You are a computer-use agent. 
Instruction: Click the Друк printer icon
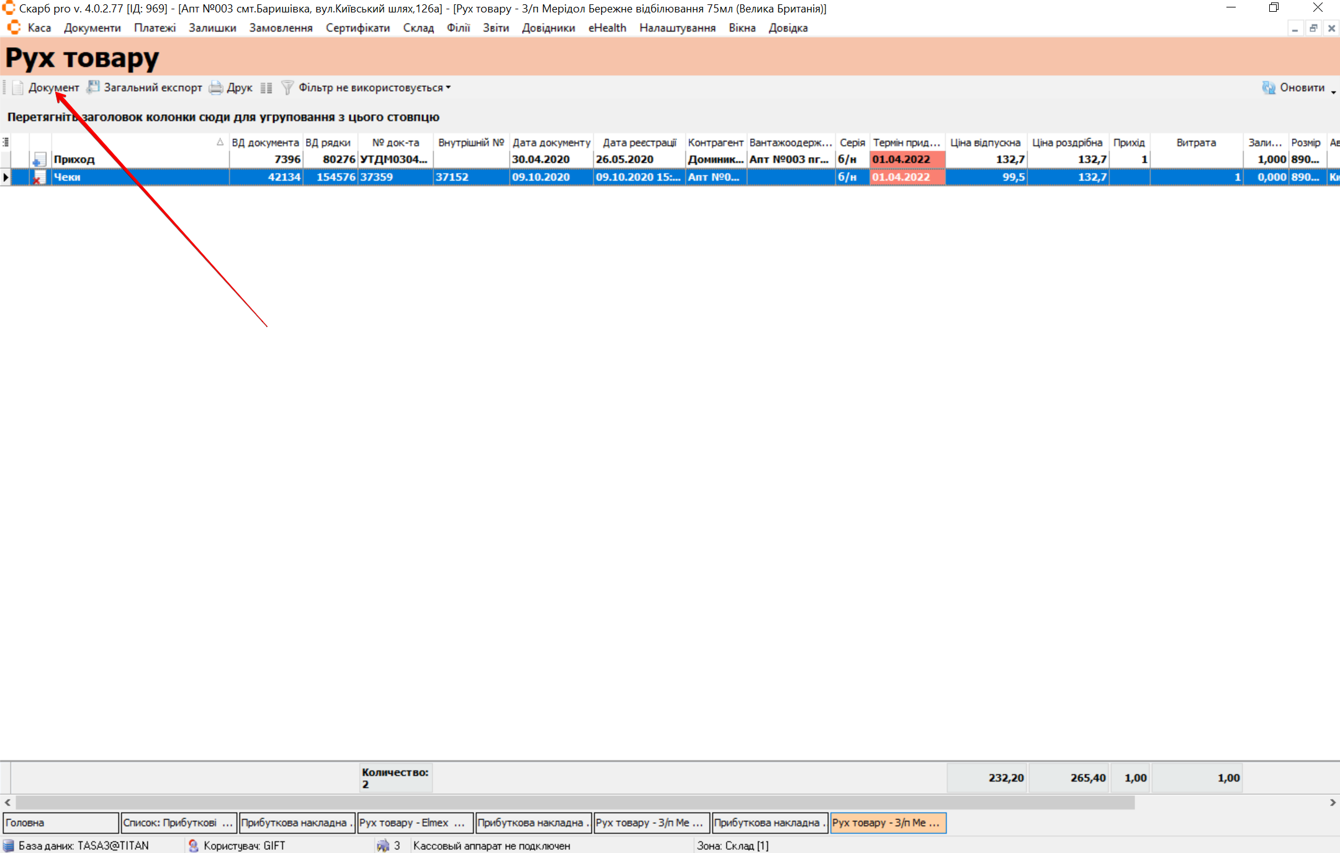[x=216, y=88]
